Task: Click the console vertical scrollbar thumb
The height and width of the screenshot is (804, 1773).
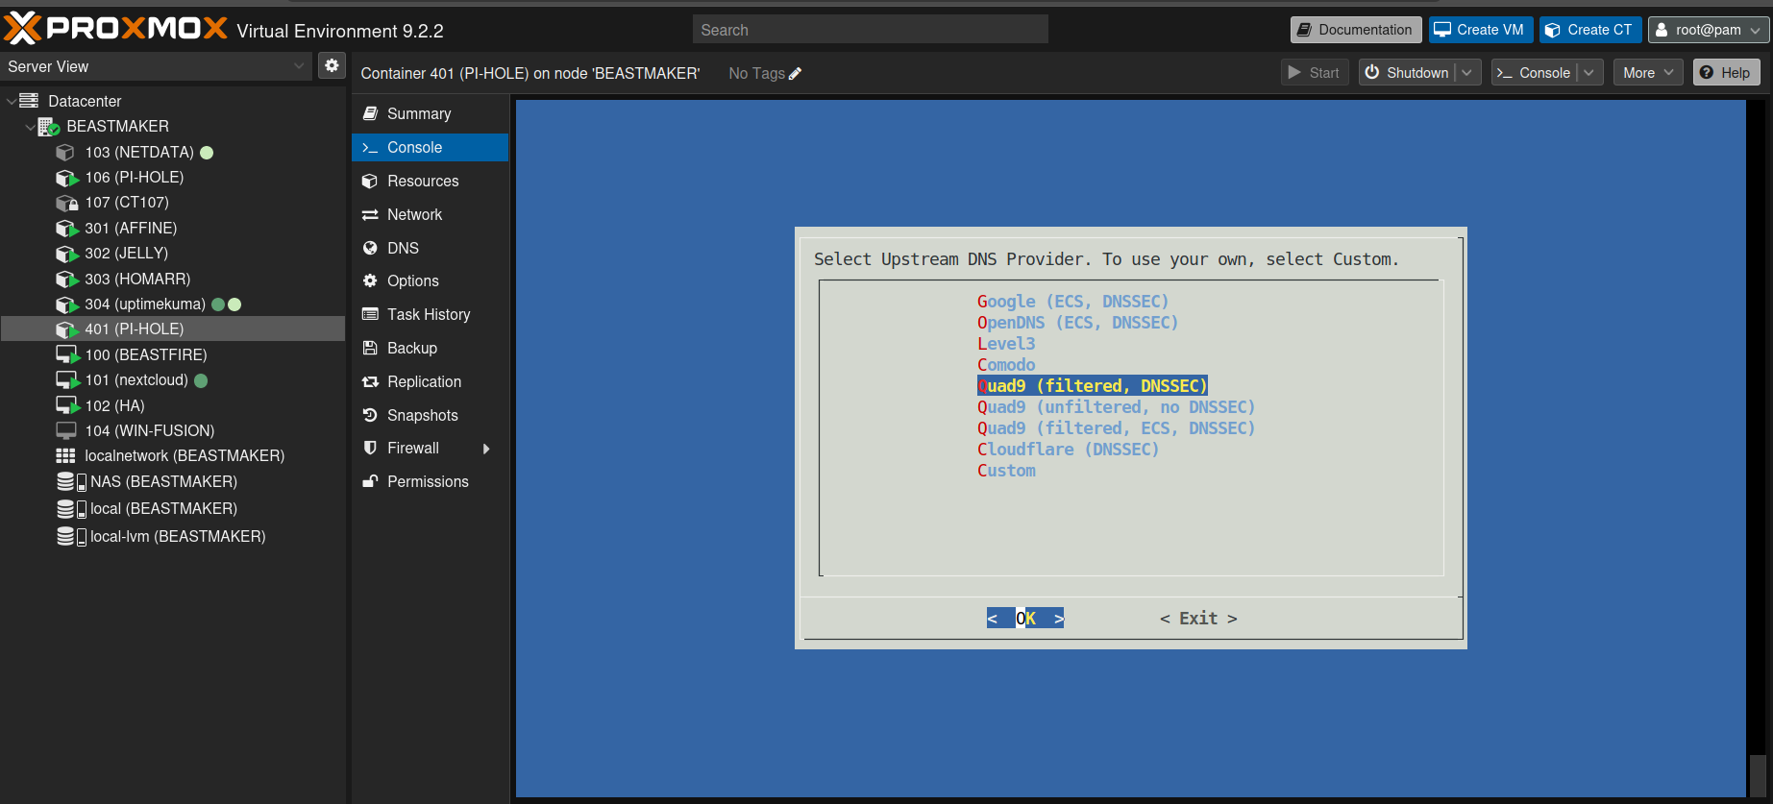Action: click(x=1758, y=774)
